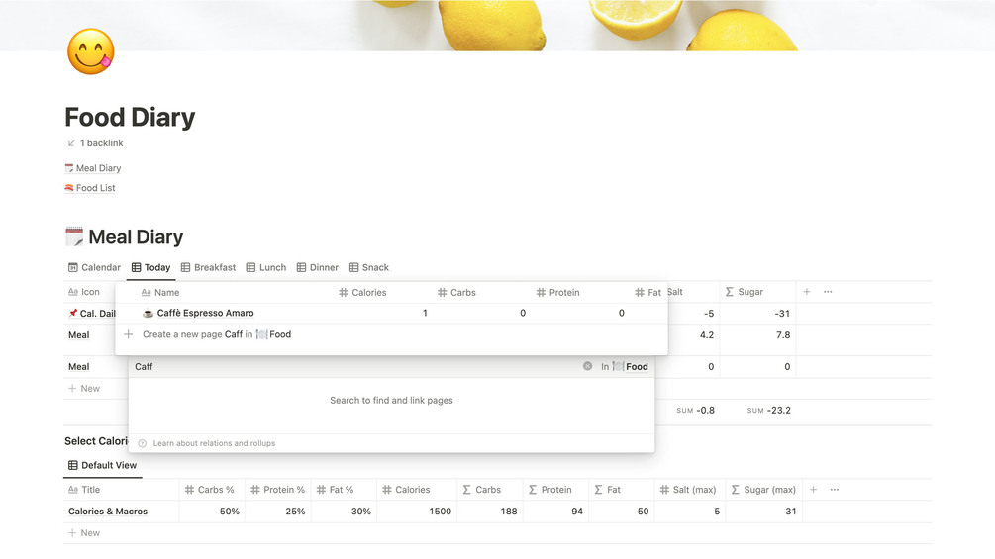Image resolution: width=995 pixels, height=559 pixels.
Task: Click the Calories column header in popup
Action: click(x=362, y=292)
